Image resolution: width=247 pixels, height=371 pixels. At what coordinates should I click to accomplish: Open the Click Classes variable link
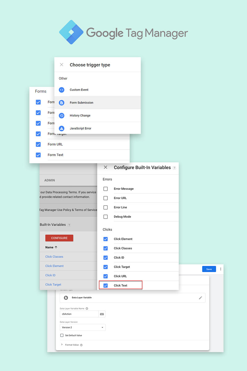click(54, 257)
